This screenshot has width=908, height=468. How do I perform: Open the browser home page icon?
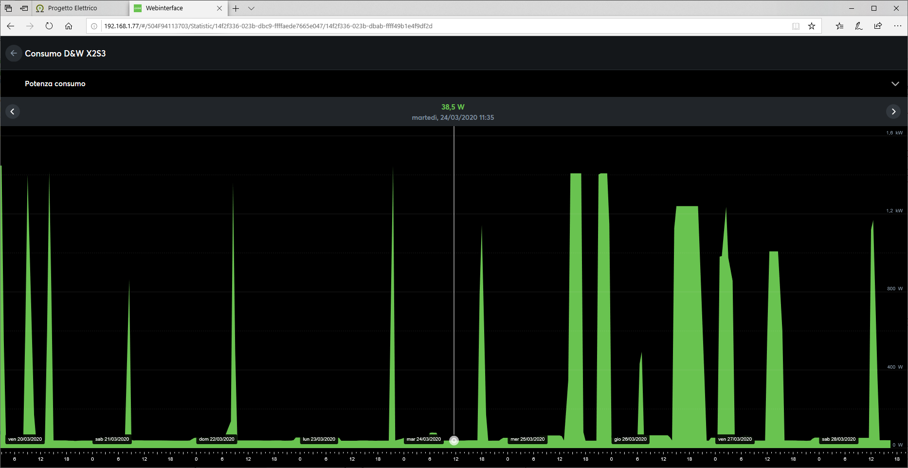69,26
